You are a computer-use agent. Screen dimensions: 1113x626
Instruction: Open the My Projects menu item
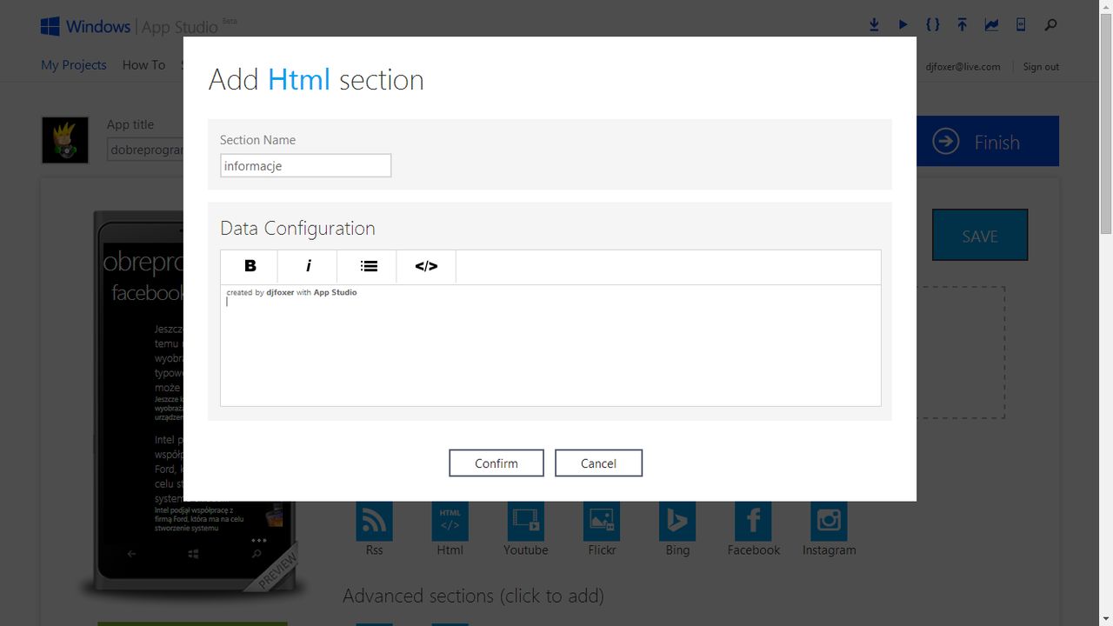[x=74, y=65]
